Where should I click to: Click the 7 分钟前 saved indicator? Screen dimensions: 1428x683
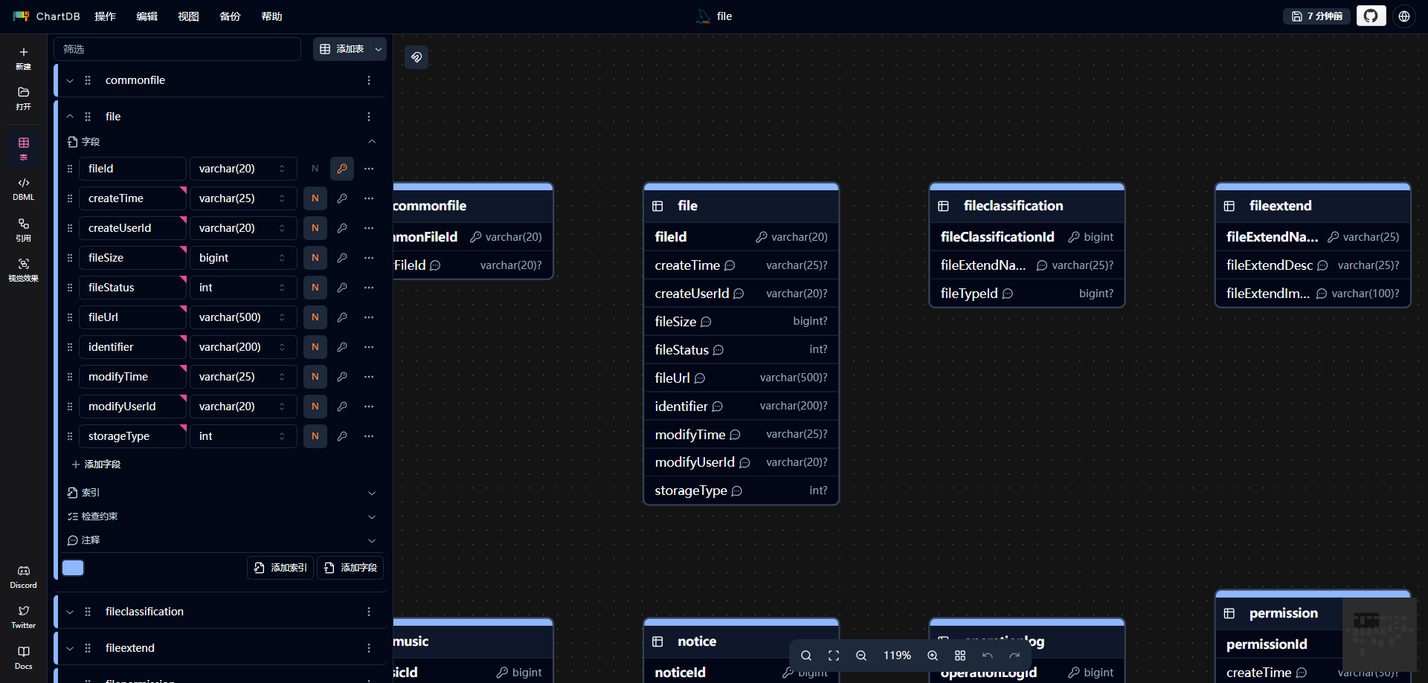[1317, 16]
